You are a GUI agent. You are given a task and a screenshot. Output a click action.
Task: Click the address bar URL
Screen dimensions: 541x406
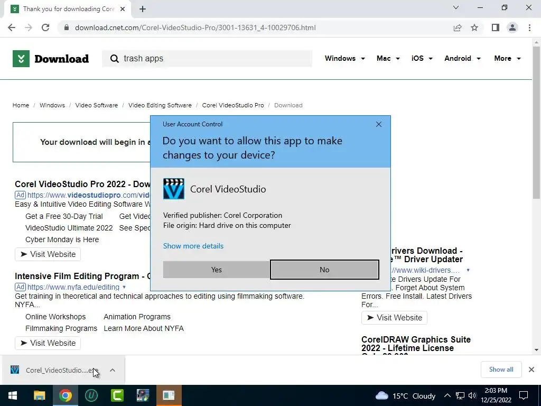click(x=195, y=27)
